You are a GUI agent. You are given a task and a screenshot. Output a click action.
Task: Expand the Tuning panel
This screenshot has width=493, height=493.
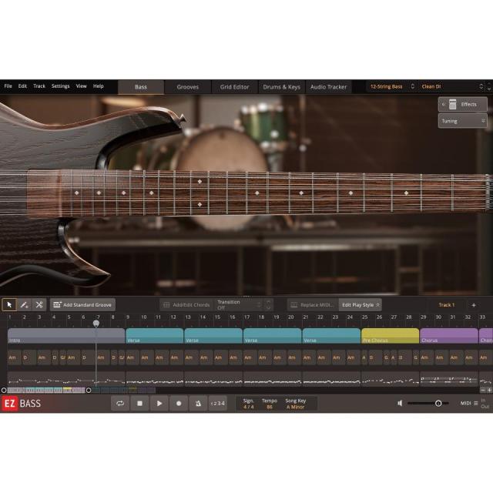462,121
